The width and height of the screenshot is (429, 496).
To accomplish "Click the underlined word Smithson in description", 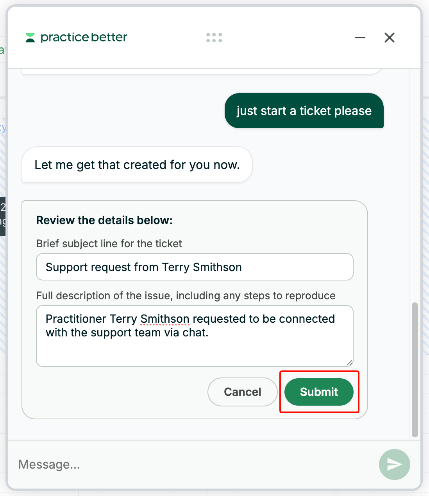I will coord(165,319).
